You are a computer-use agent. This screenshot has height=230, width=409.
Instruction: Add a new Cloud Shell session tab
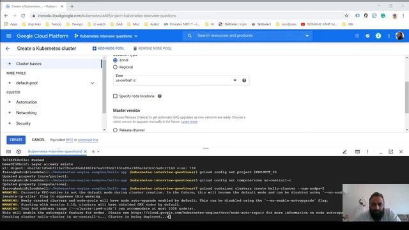pyautogui.click(x=93, y=152)
